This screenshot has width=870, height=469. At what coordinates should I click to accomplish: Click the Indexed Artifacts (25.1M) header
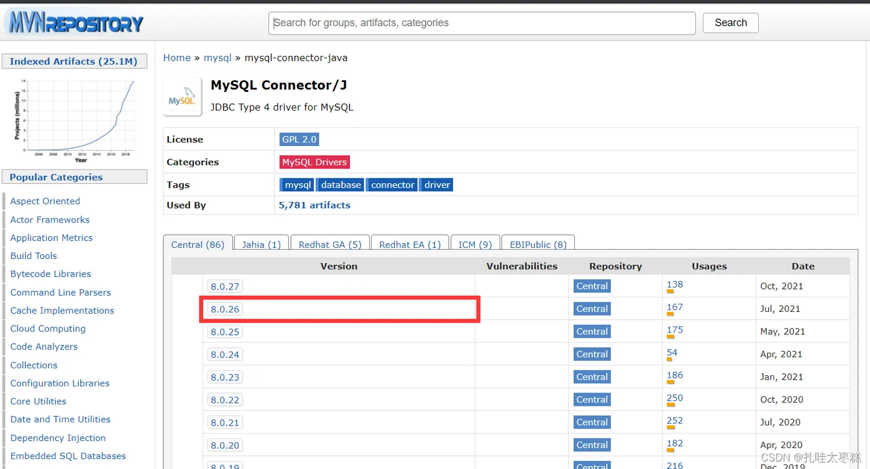click(x=75, y=61)
